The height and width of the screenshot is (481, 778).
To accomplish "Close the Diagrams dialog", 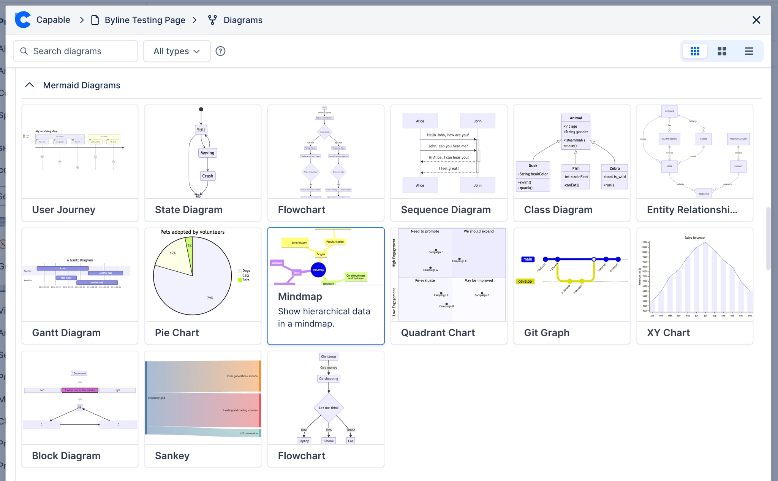I will pyautogui.click(x=756, y=20).
